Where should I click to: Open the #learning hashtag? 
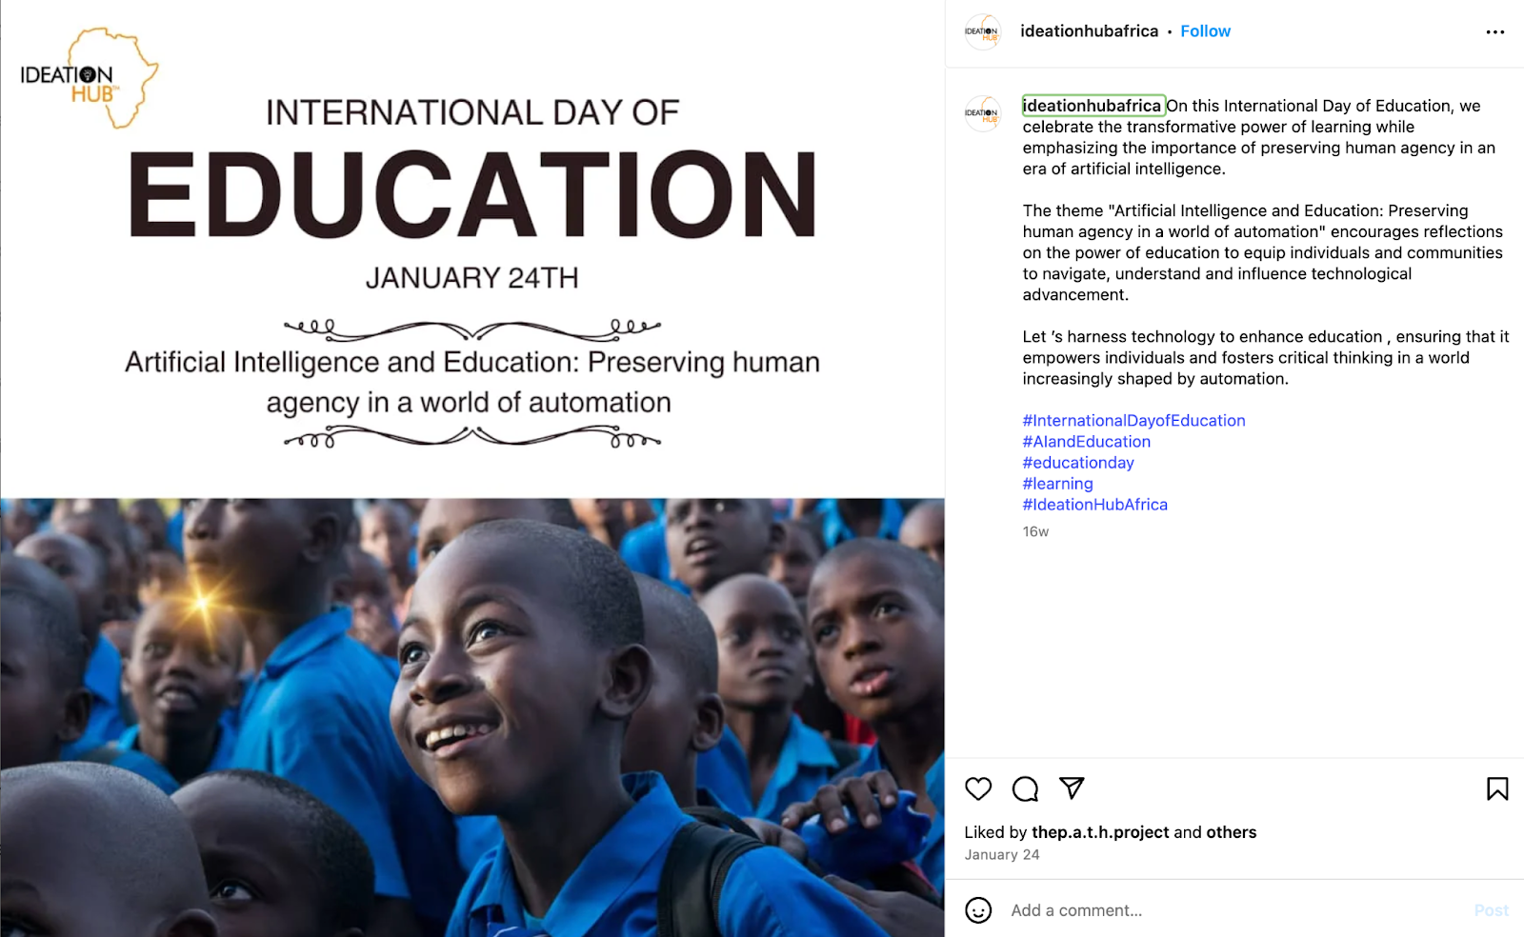(x=1057, y=484)
